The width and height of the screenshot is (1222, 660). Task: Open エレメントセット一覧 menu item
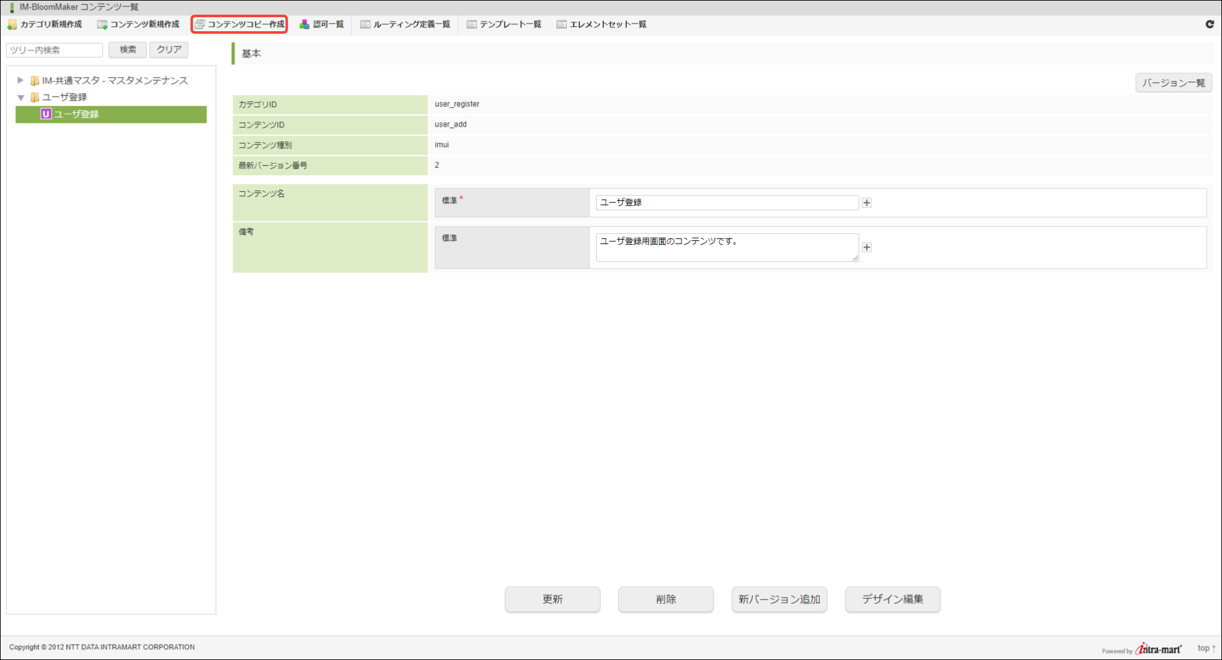[602, 24]
